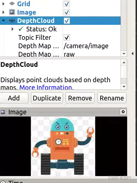Click the raw transport value field

(92, 54)
